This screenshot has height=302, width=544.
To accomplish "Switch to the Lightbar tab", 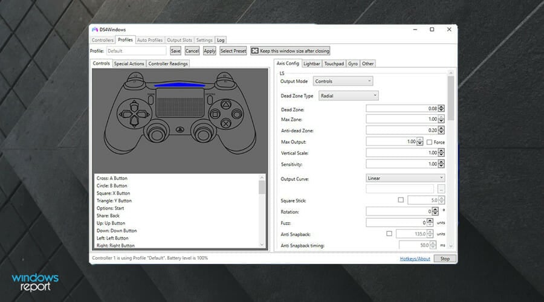I will tap(311, 64).
